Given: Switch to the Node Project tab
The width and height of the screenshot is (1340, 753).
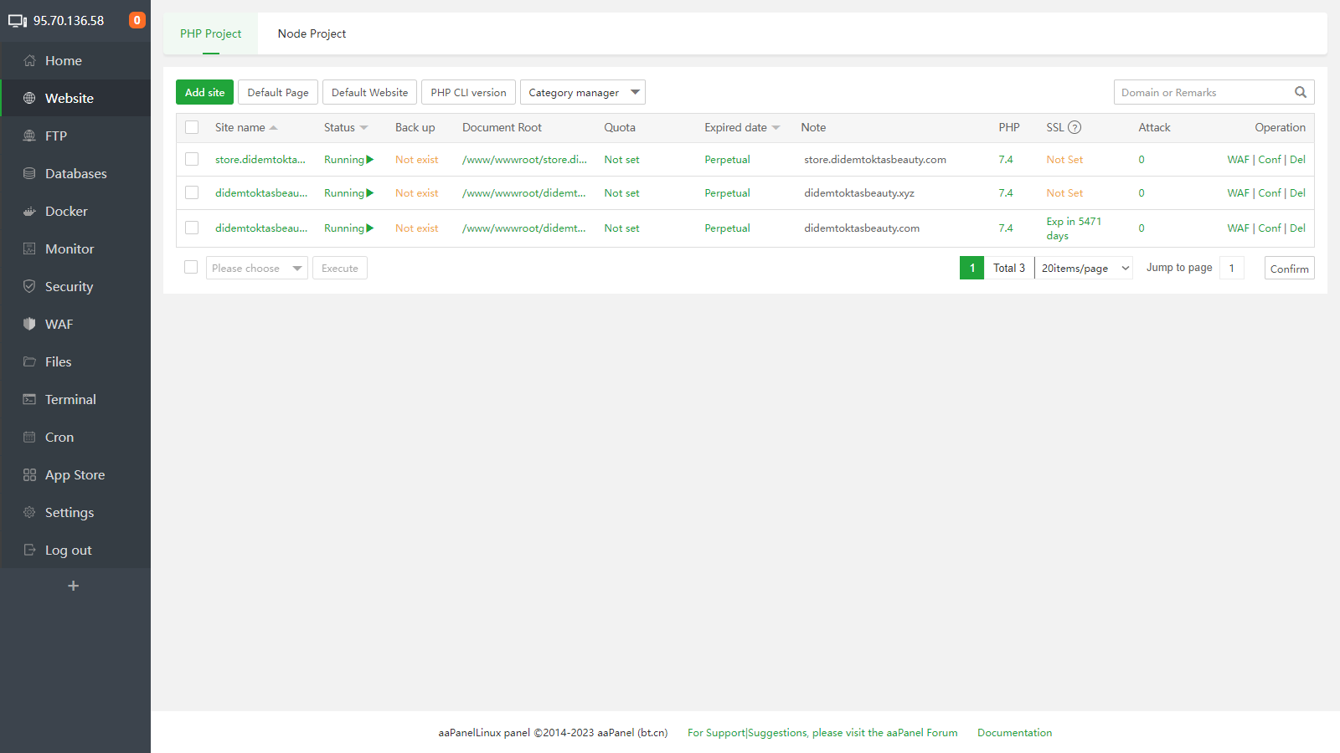Looking at the screenshot, I should [312, 34].
